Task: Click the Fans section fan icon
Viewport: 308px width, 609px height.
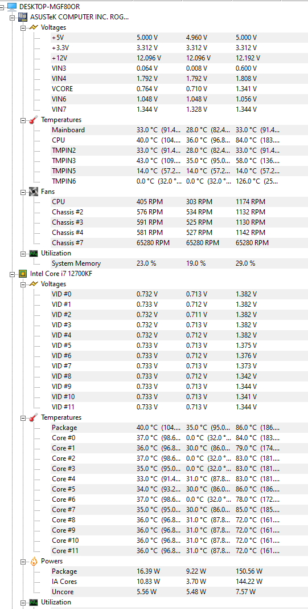Action: coord(34,192)
